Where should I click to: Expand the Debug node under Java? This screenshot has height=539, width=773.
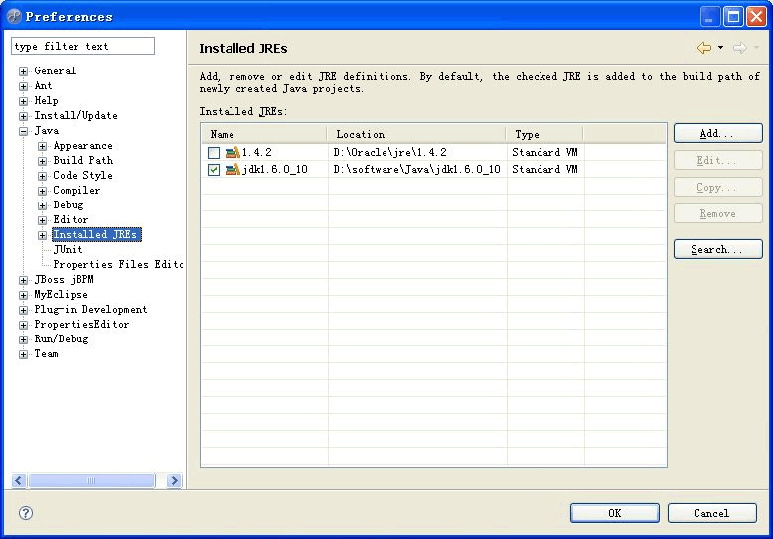(43, 205)
